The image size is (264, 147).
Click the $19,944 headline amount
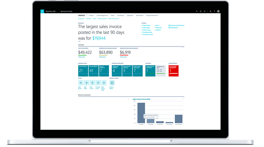pos(99,38)
